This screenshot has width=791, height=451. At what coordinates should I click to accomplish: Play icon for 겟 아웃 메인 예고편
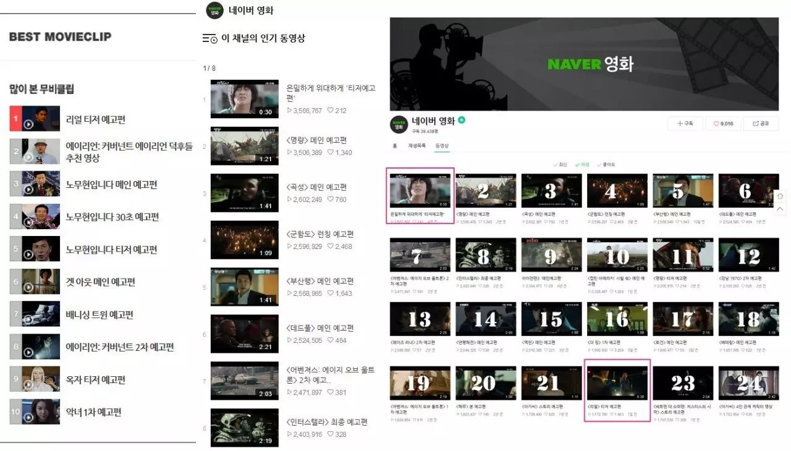pyautogui.click(x=28, y=287)
